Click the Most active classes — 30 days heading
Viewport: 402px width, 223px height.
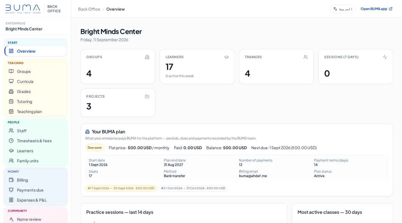tap(330, 212)
